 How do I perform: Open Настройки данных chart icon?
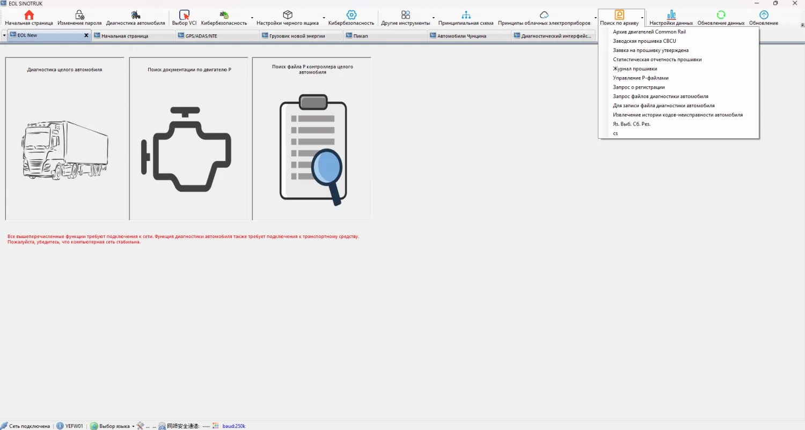pyautogui.click(x=671, y=14)
